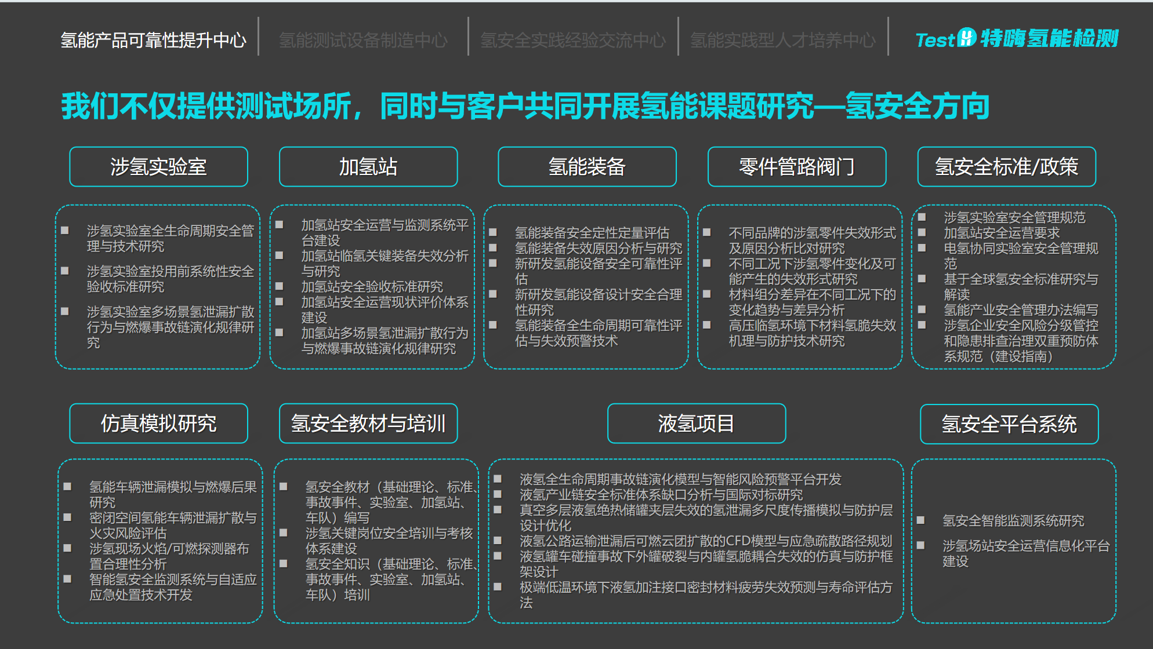Select the 氢安全教材与培训 heading box

pos(368,424)
